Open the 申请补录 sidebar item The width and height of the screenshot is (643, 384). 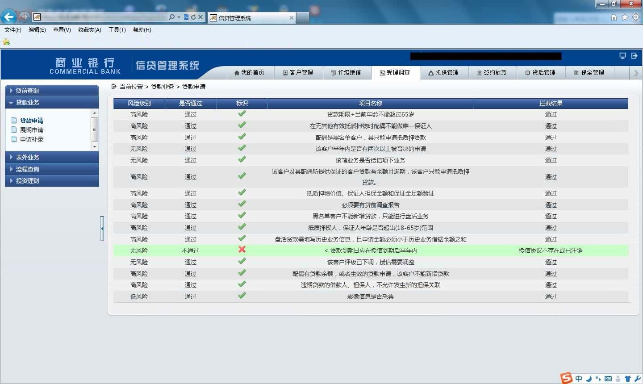pos(32,139)
